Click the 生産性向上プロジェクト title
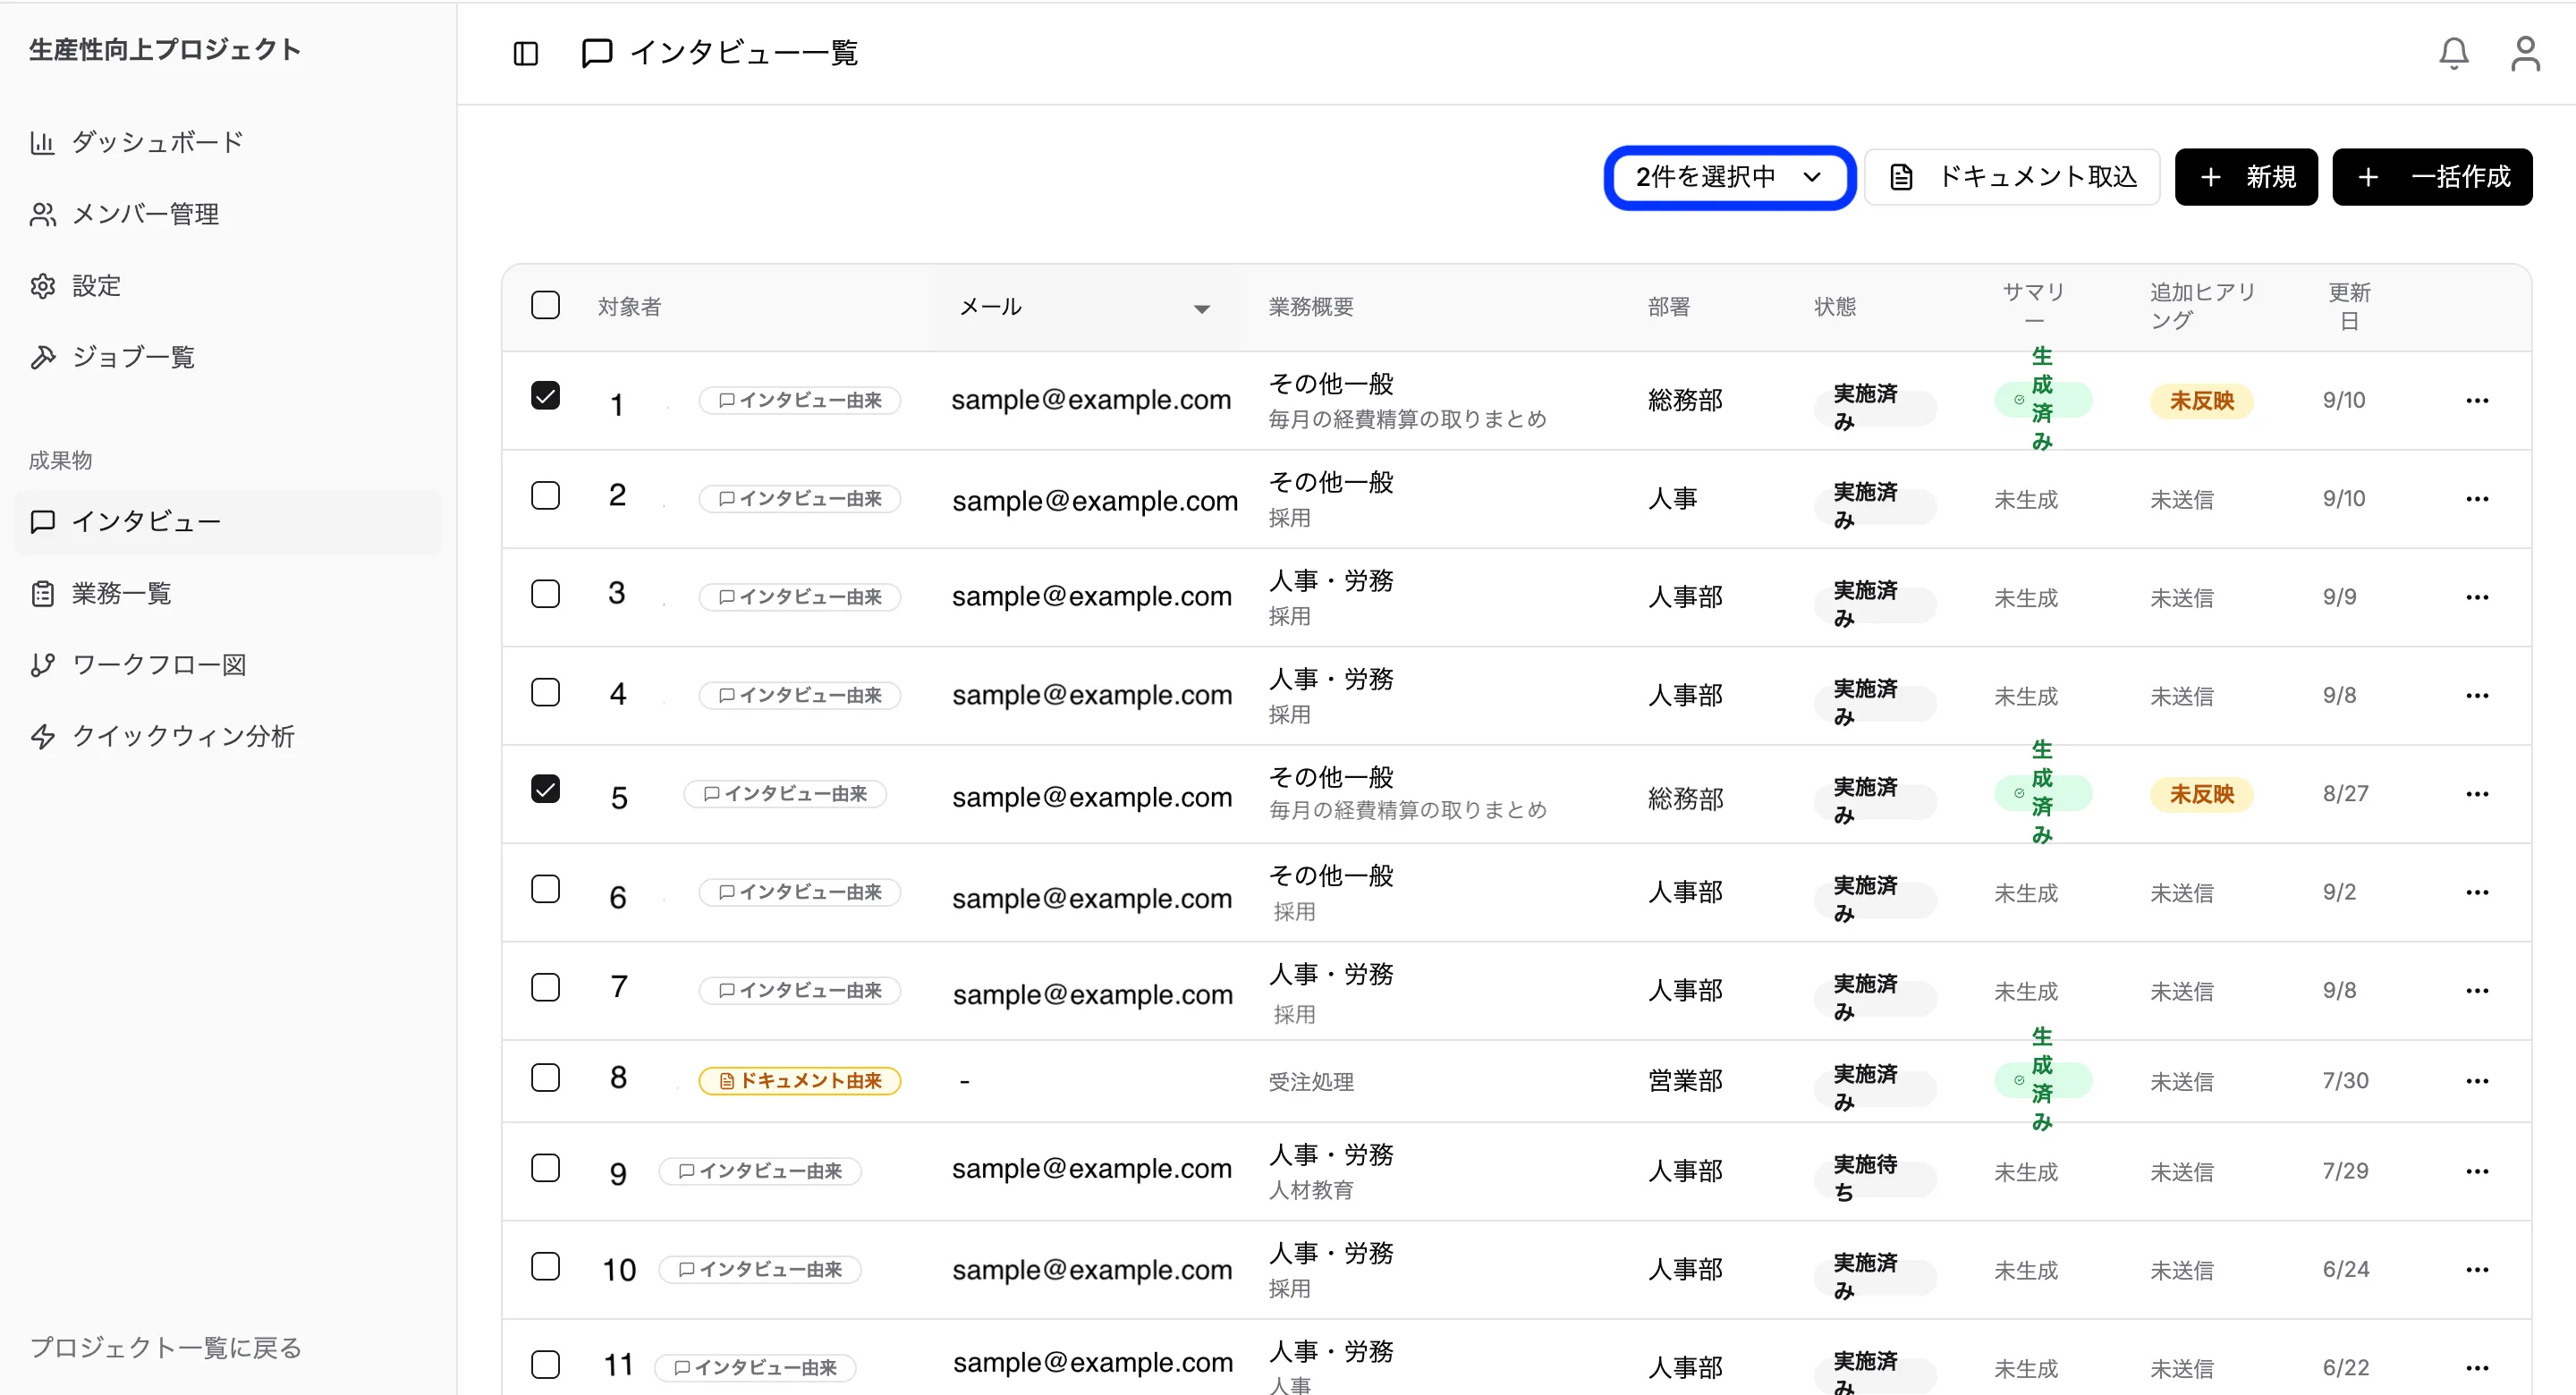Image resolution: width=2576 pixels, height=1395 pixels. coord(165,49)
